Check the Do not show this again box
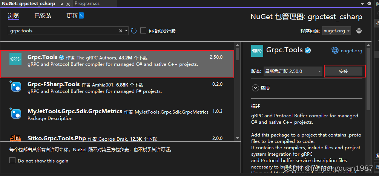 12,161
